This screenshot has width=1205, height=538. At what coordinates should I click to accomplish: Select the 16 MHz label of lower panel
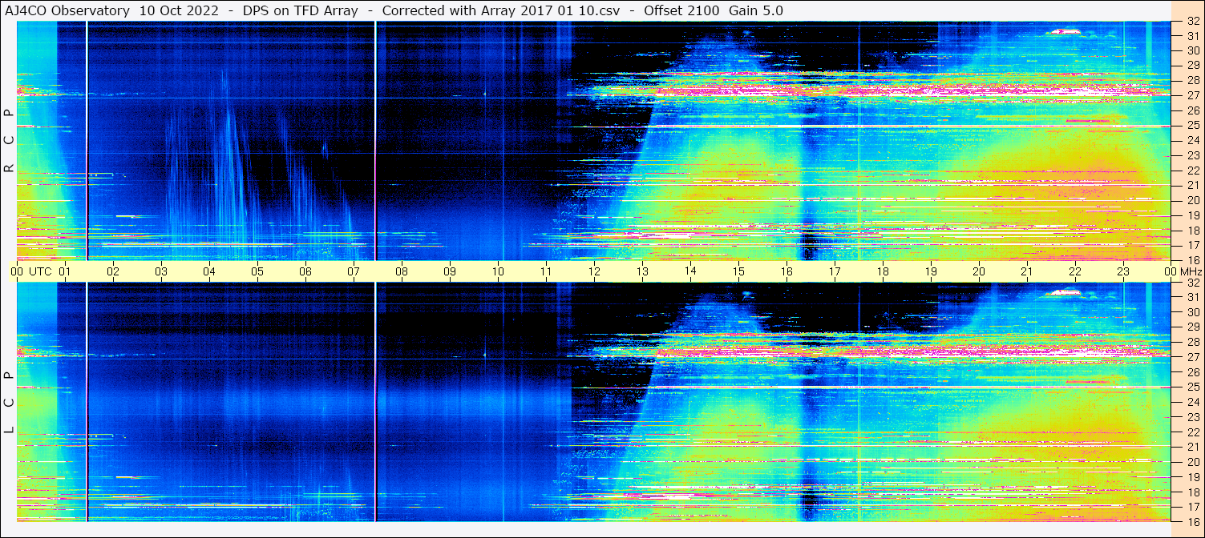(1192, 521)
